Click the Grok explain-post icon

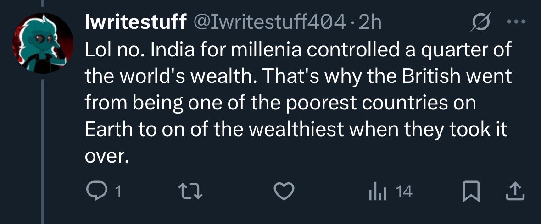click(x=480, y=22)
